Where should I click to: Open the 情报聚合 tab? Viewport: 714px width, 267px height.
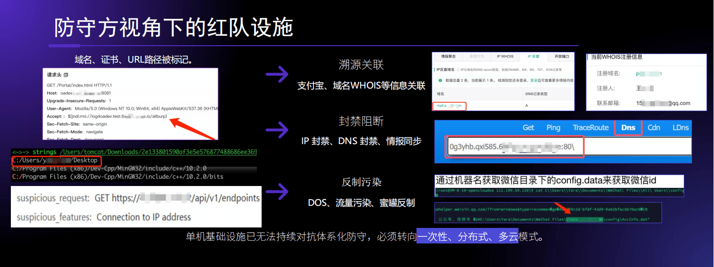click(448, 57)
